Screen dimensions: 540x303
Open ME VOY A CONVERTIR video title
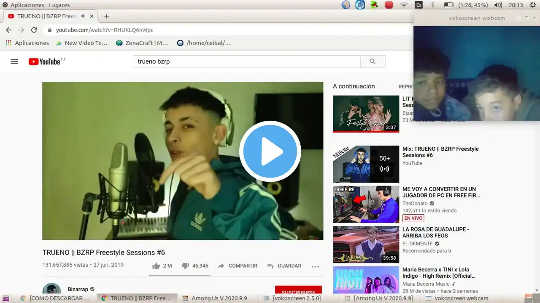pos(441,192)
